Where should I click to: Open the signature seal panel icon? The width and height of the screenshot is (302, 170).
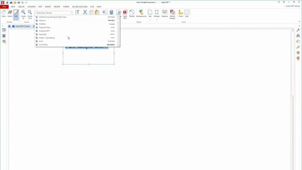tap(298, 58)
